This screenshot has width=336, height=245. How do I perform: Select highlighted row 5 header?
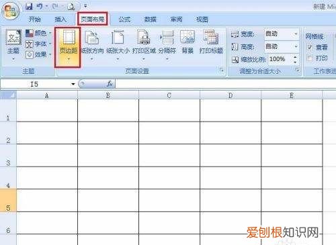(x=8, y=201)
